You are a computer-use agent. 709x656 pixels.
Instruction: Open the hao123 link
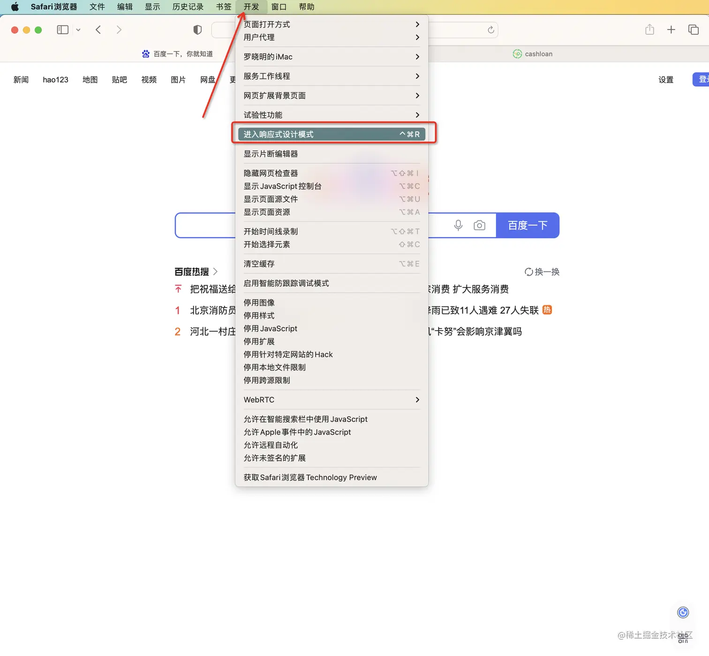55,80
